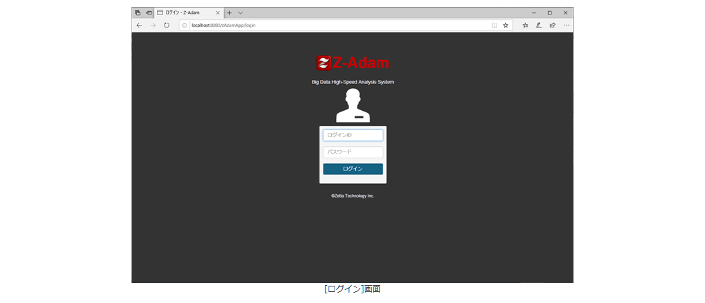Screen dimensions: 705x303
Task: Click the ログインID input field
Action: (353, 135)
